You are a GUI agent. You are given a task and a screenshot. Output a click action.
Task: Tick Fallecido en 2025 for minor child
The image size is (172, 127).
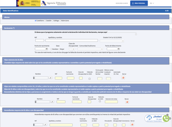tap(90, 79)
